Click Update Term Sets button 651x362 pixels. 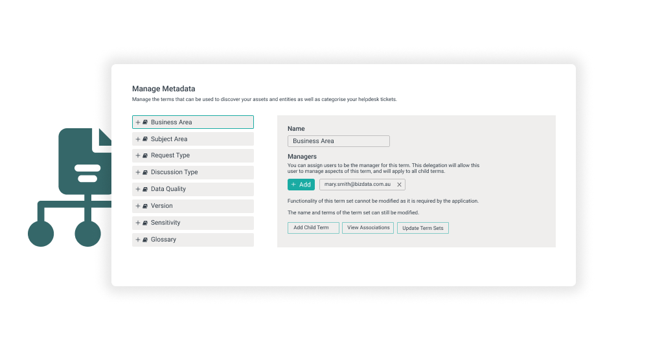pos(422,228)
